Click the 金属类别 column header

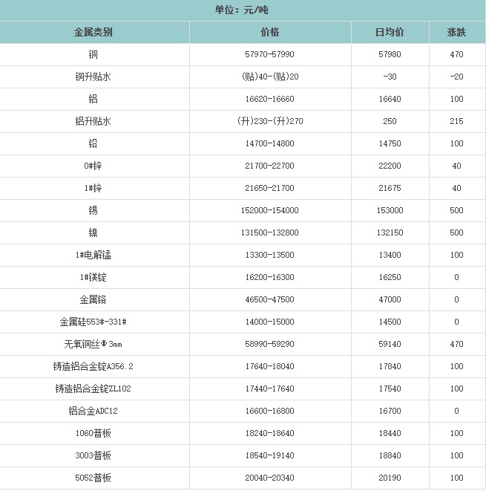coord(93,33)
